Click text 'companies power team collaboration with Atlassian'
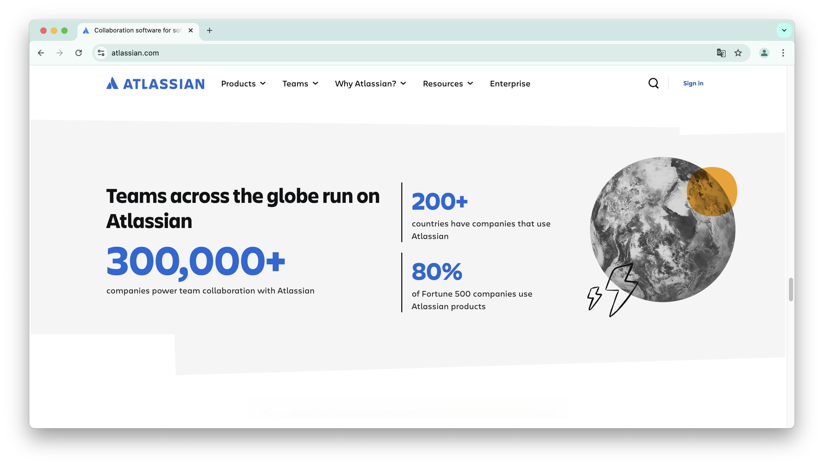 (211, 291)
